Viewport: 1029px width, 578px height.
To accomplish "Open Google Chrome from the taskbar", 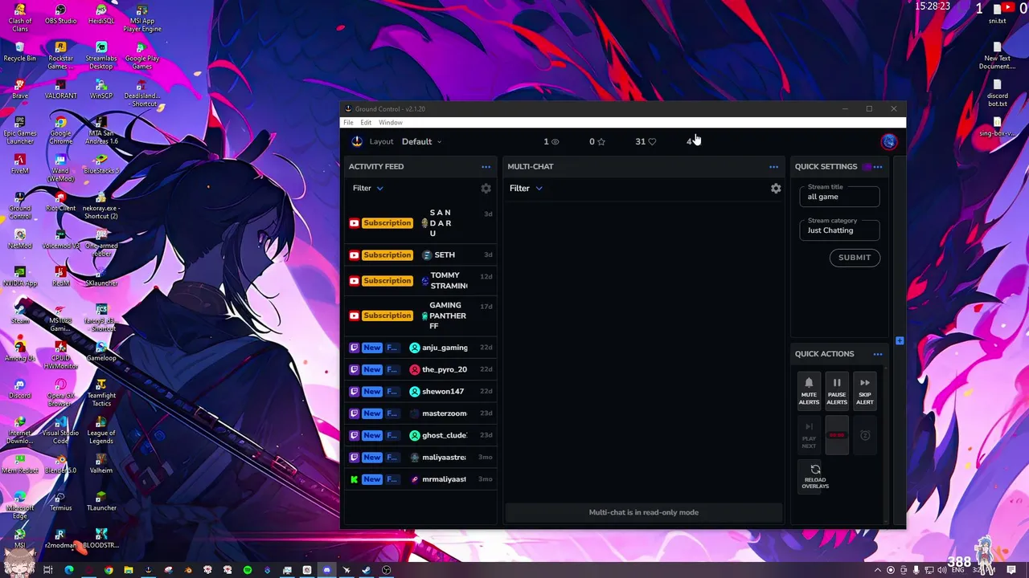I will point(109,570).
